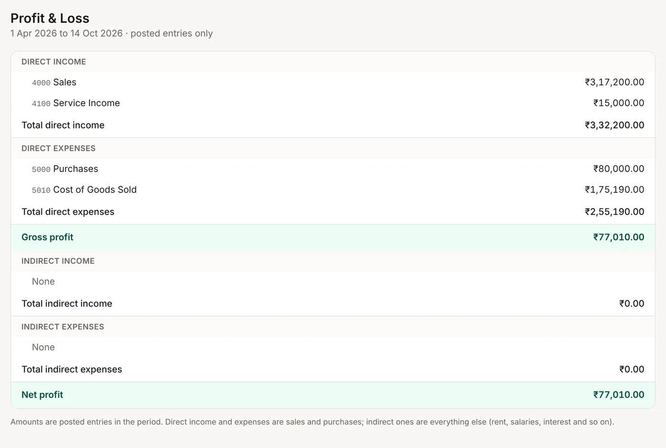The image size is (666, 448).
Task: Click the Purchases amount ₹80,000.00
Action: [618, 169]
